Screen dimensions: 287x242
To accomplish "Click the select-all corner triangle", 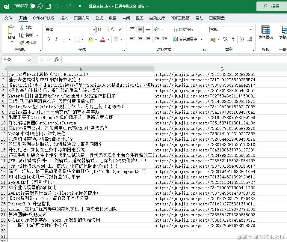I will pos(5,69).
